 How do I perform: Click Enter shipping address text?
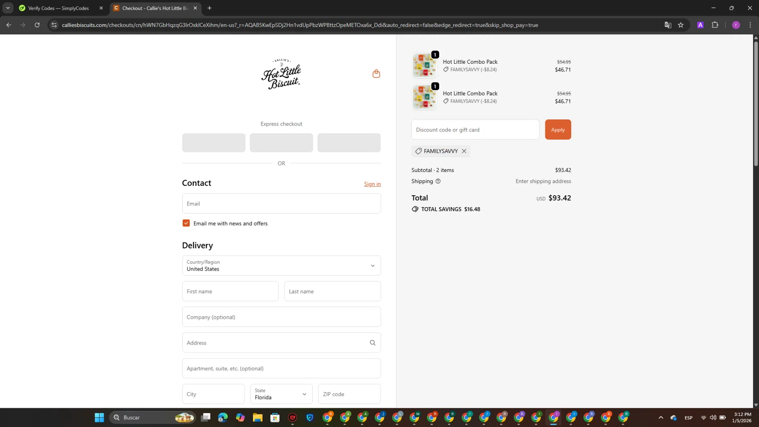pos(543,181)
